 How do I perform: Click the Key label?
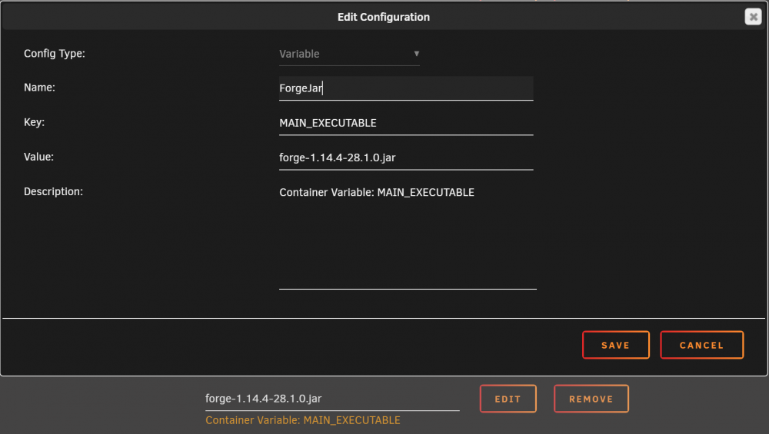[x=34, y=122]
